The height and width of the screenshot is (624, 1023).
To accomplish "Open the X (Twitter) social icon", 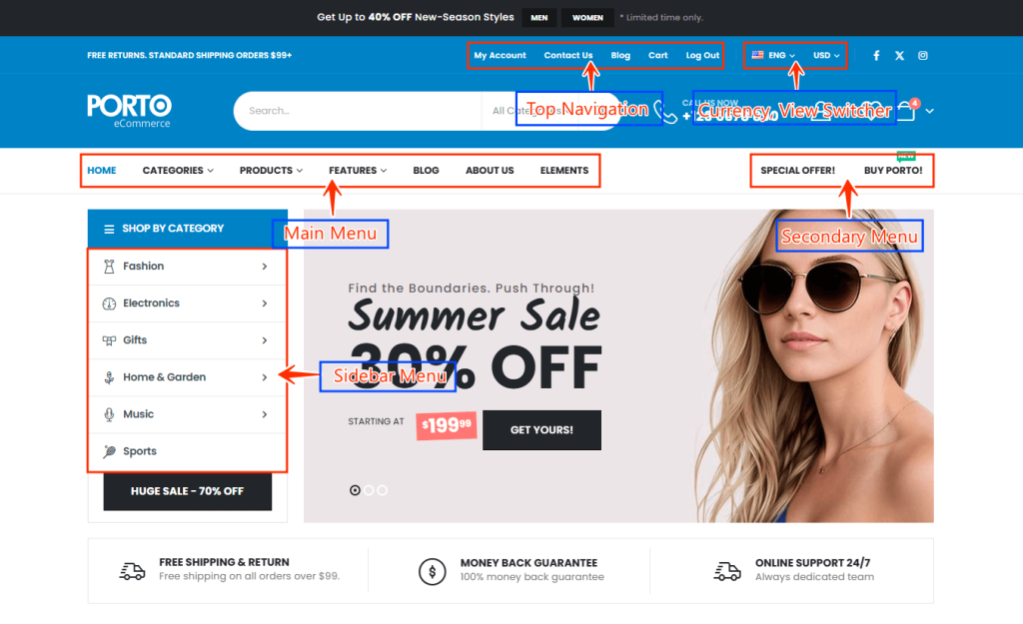I will click(900, 56).
